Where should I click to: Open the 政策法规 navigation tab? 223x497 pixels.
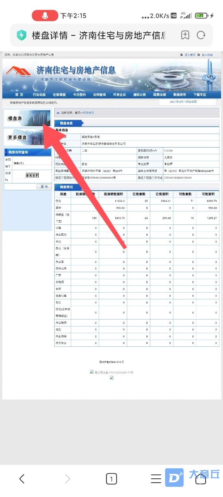tap(160, 95)
